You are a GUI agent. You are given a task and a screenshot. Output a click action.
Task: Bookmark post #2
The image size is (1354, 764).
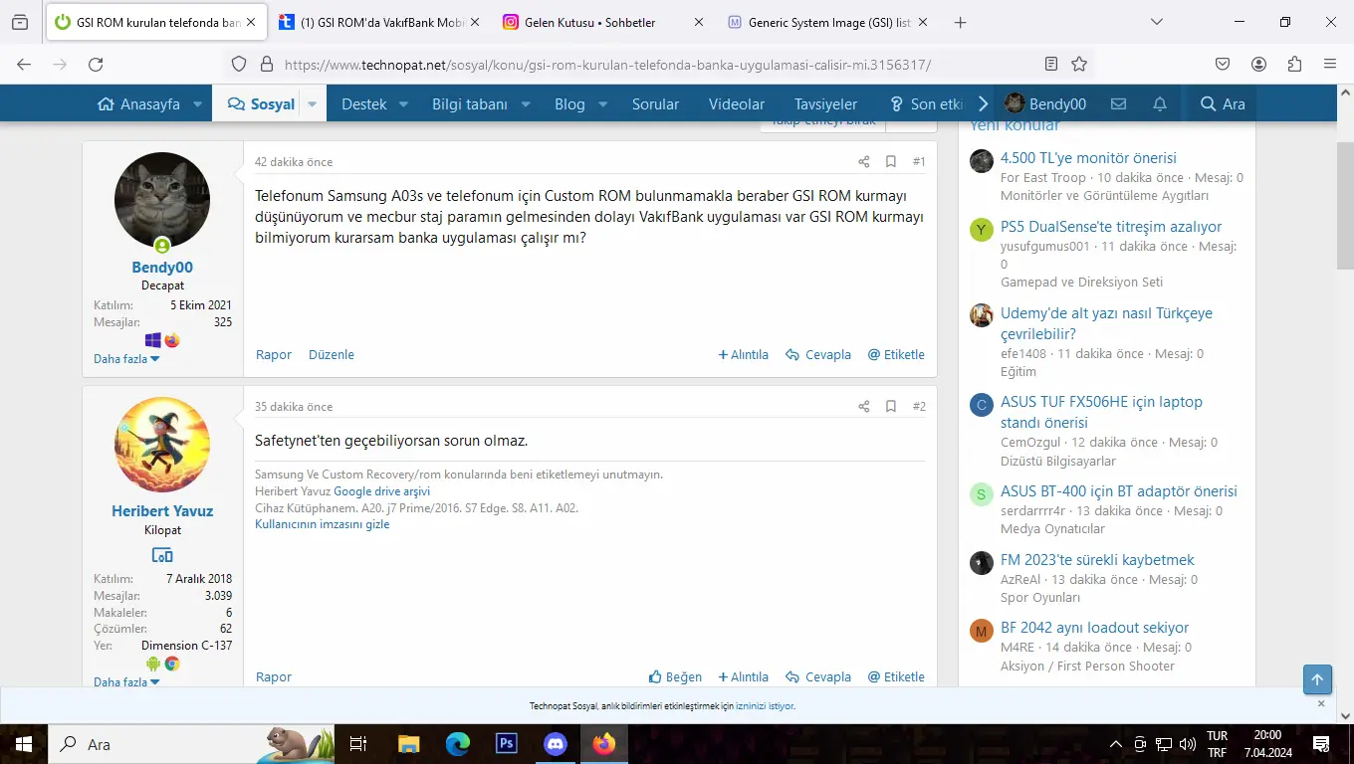(x=891, y=406)
